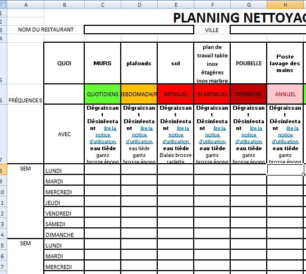This screenshot has width=306, height=274.
Task: Click empty MURS cell on first LUNDI row
Action: tap(102, 169)
